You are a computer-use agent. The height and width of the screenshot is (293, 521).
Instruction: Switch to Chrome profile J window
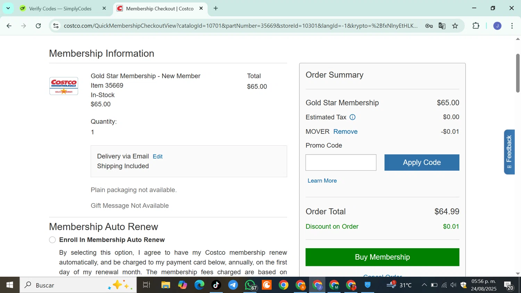tap(317, 285)
